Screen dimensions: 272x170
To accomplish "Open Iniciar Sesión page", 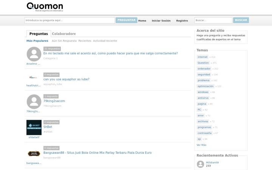I will pyautogui.click(x=161, y=21).
